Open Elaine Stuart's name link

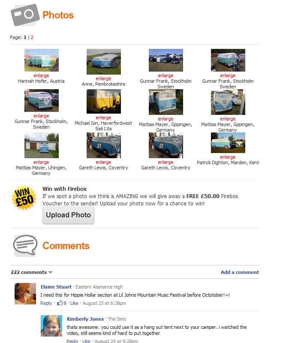click(56, 287)
